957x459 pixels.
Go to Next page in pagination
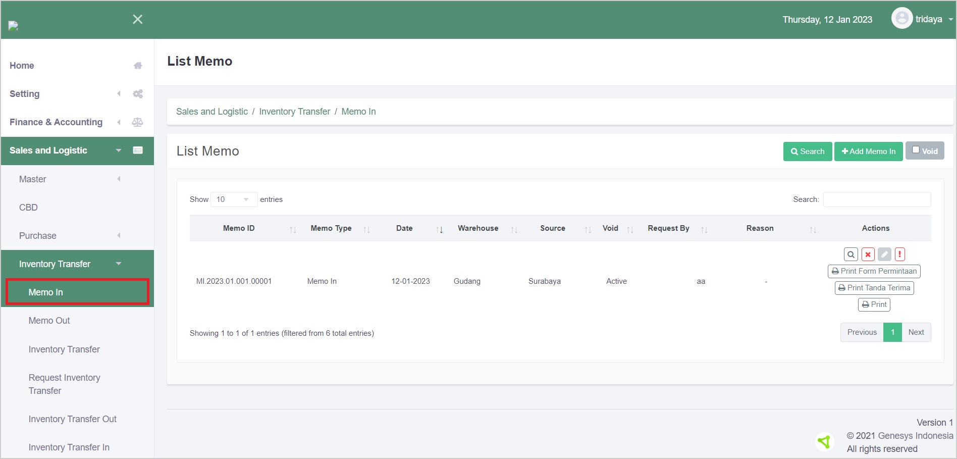pyautogui.click(x=916, y=332)
